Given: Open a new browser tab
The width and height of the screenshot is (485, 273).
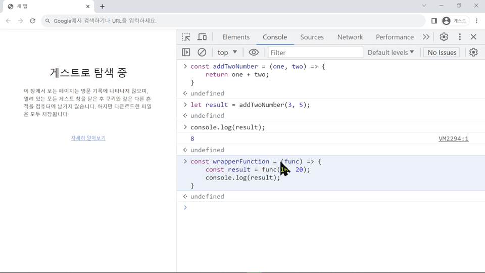Looking at the screenshot, I should (102, 7).
